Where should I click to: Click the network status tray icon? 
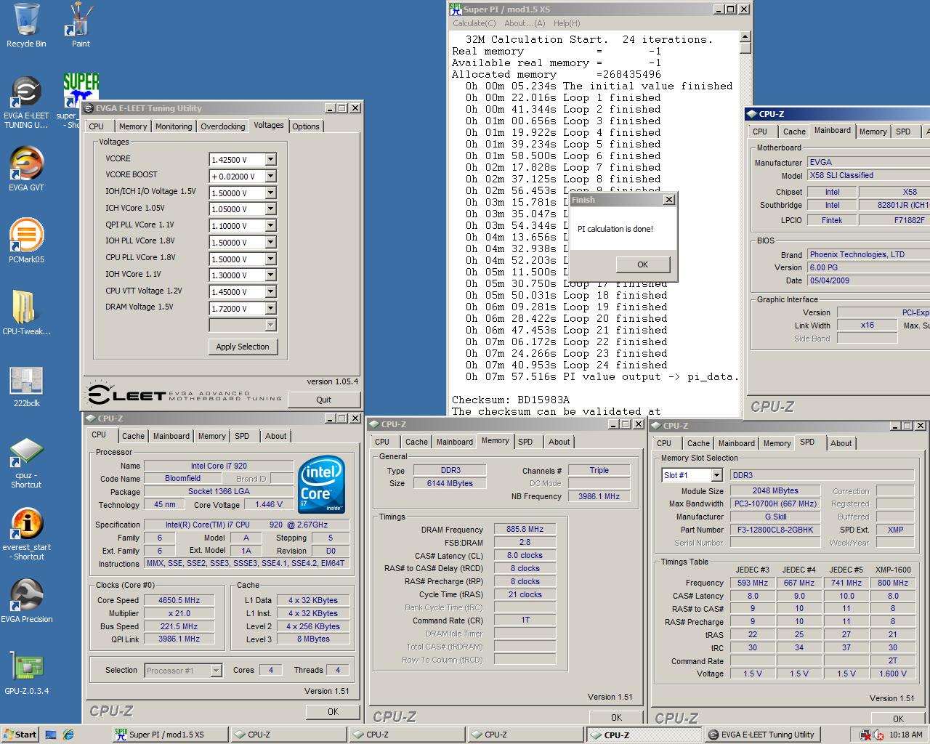point(865,735)
